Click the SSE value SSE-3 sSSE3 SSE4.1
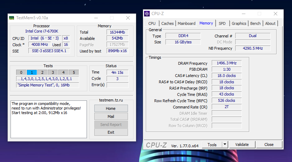Image resolution: width=292 pixels, height=162 pixels. (49, 51)
